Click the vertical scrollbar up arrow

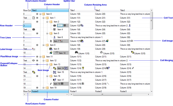coord(152,10)
